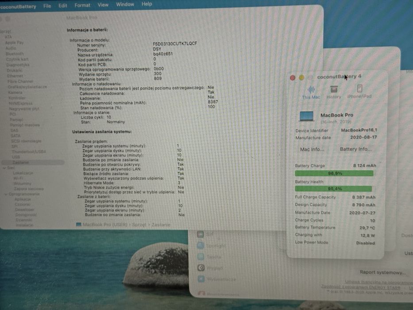Select Wi-Fi under Sieć in the sidebar
The width and height of the screenshot is (413, 310).
pyautogui.click(x=18, y=178)
